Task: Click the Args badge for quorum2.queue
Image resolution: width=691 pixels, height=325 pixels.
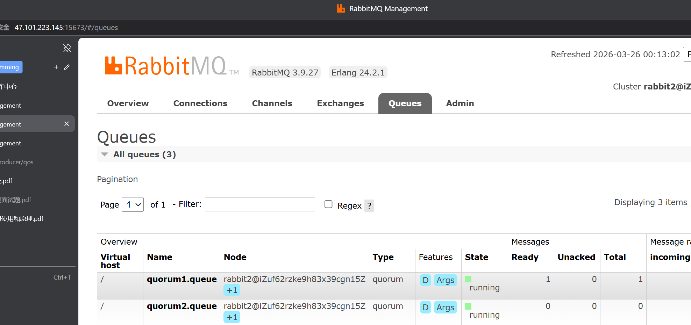Action: tap(445, 308)
